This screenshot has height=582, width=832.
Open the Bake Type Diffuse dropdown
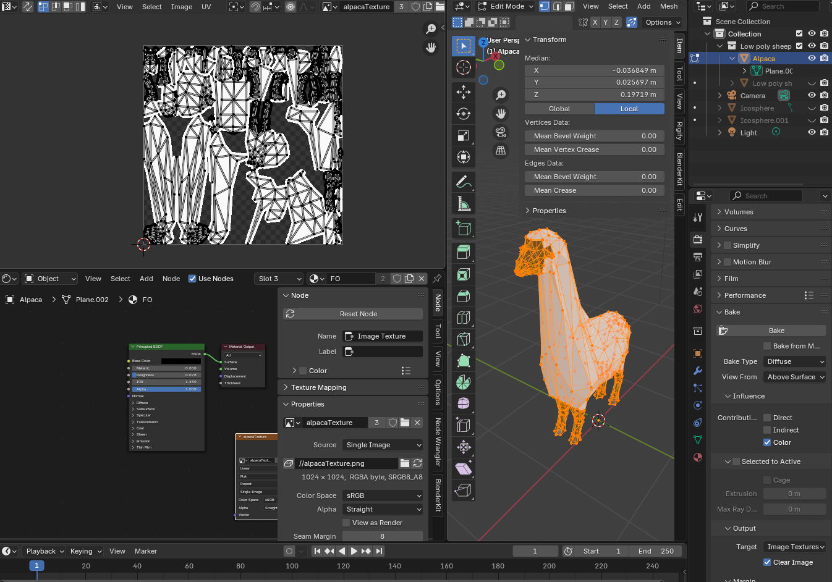(x=795, y=361)
